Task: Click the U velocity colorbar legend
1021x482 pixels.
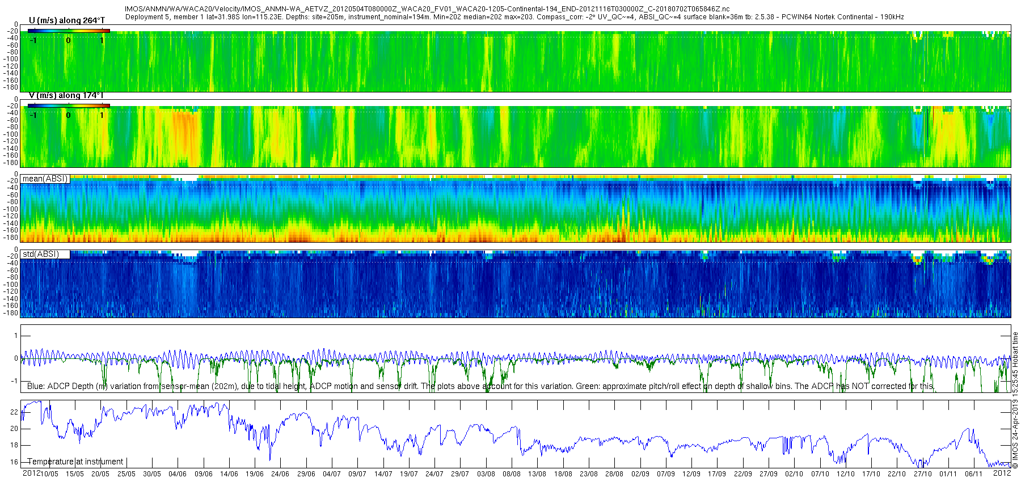Action: pyautogui.click(x=69, y=31)
